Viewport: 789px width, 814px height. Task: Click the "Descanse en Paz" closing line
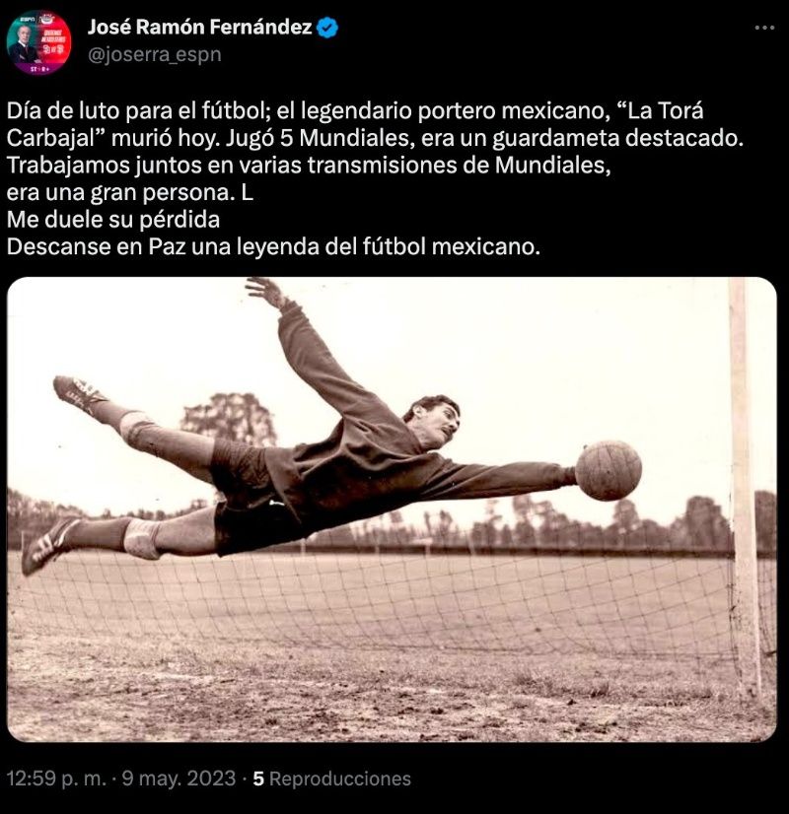coord(274,246)
